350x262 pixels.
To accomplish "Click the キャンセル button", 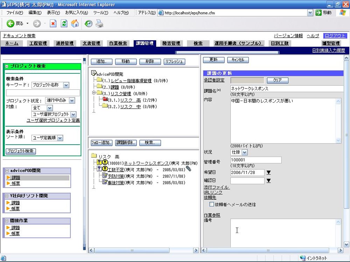I will coord(238,60).
